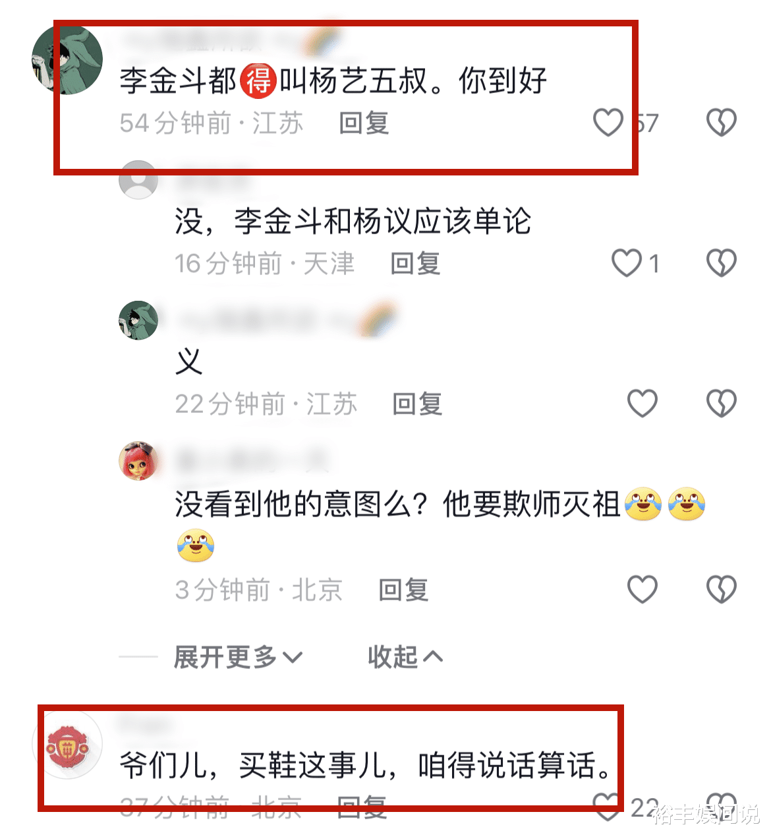Like the 欺师灭祖 reply from 北京
Image resolution: width=771 pixels, height=839 pixels.
[642, 590]
